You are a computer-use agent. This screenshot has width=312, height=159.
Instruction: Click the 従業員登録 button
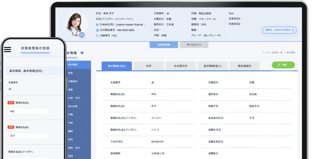[x=164, y=45]
